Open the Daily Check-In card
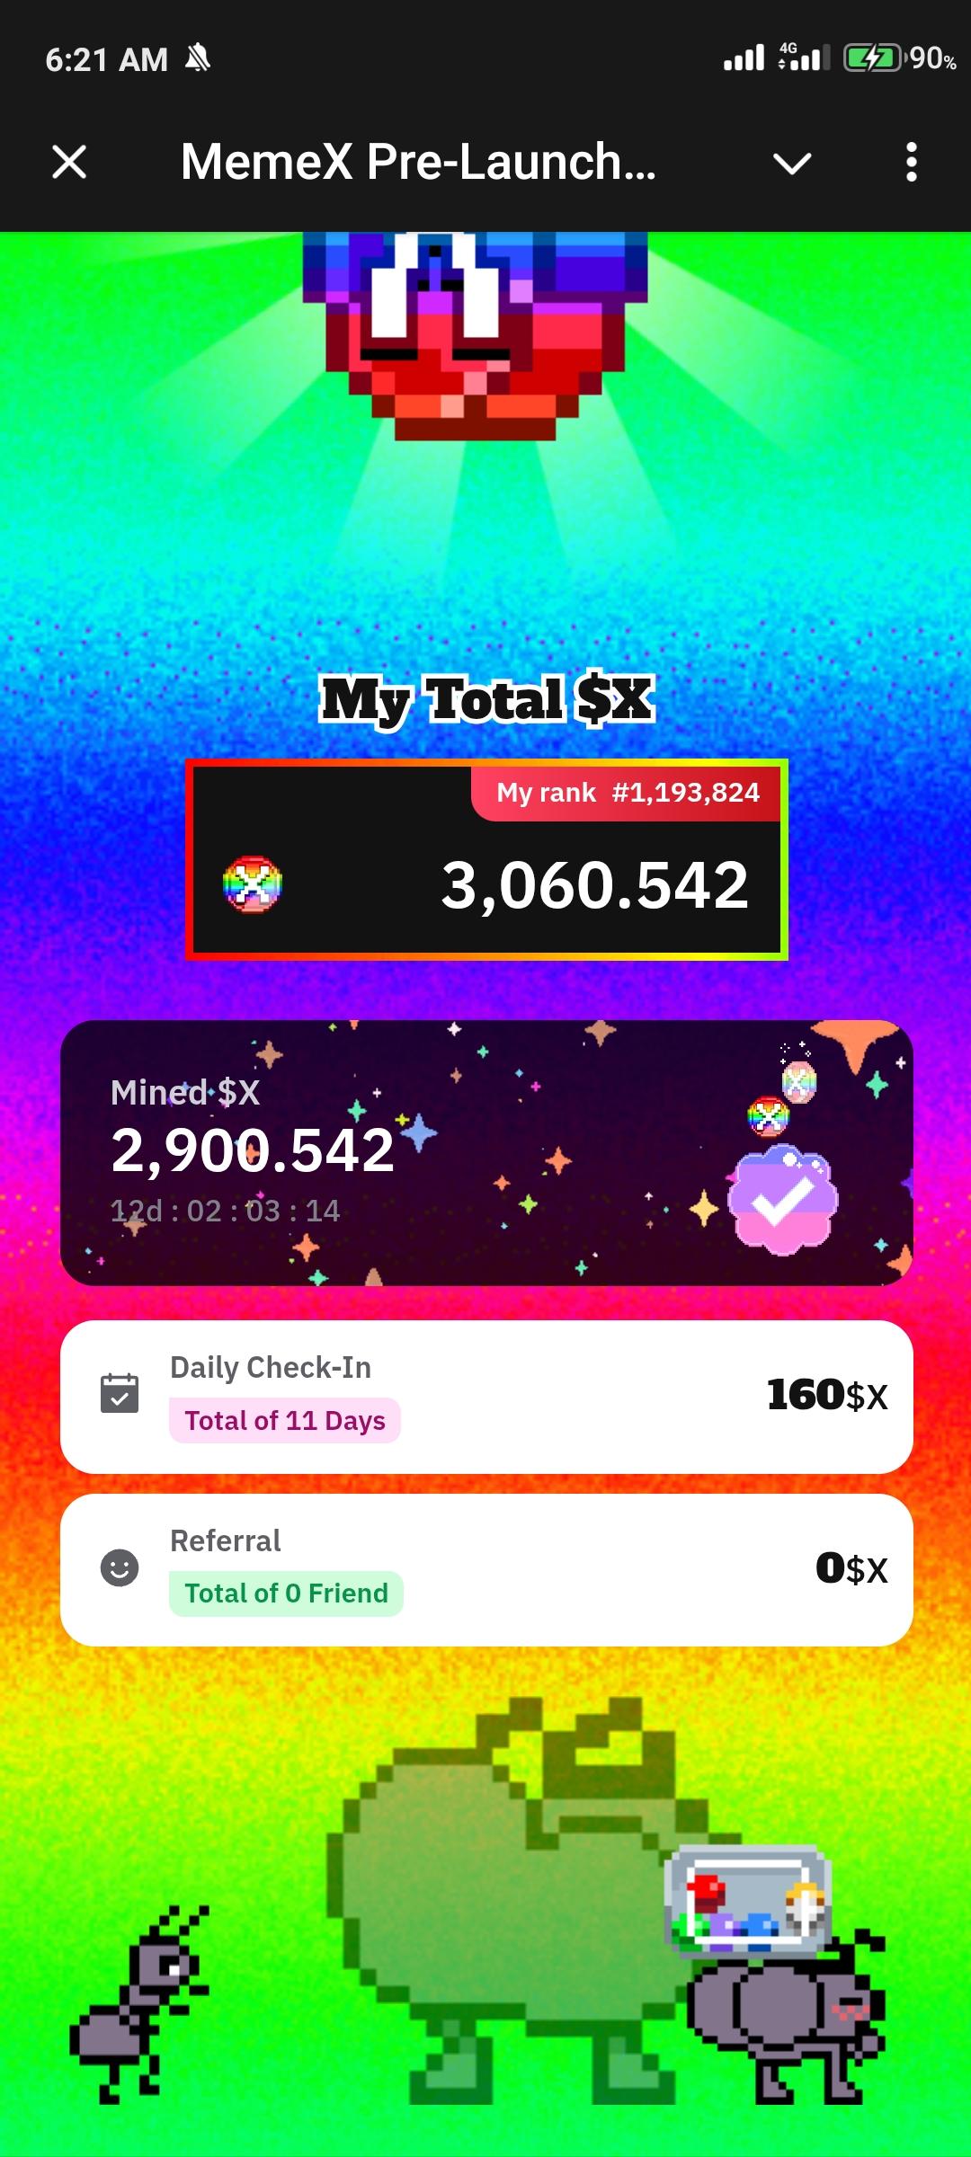The width and height of the screenshot is (971, 2157). pos(486,1397)
